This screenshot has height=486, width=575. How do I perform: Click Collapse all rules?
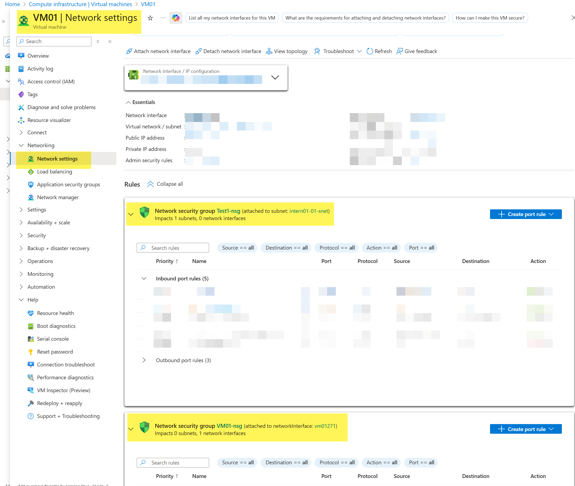[165, 184]
